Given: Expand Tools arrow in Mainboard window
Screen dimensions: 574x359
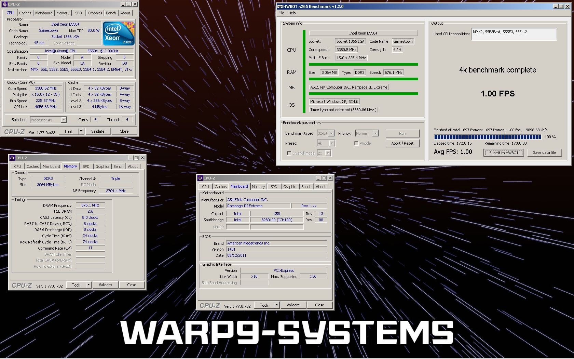Looking at the screenshot, I should 276,305.
